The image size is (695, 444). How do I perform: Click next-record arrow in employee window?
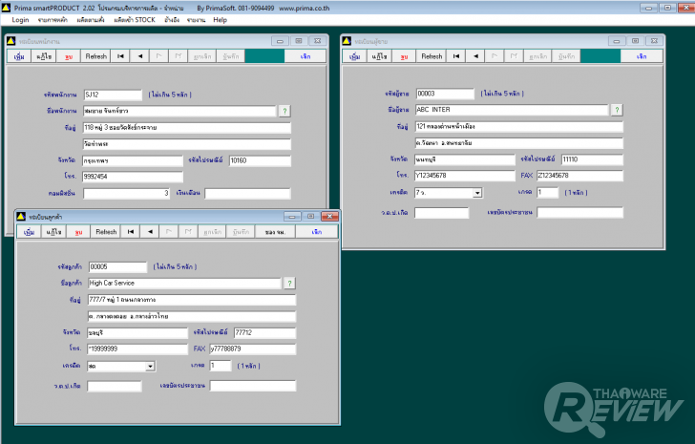159,56
